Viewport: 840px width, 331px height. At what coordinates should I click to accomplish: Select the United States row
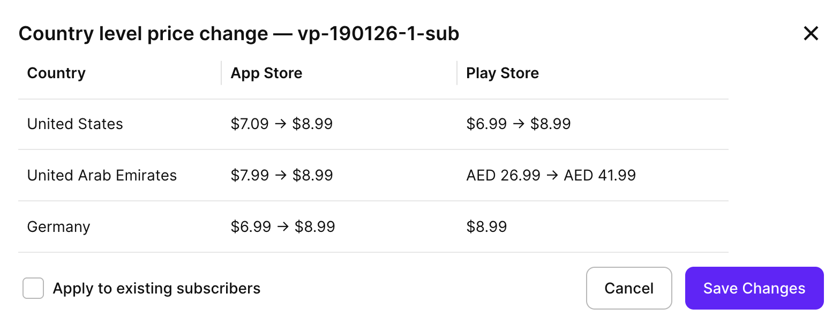point(74,124)
